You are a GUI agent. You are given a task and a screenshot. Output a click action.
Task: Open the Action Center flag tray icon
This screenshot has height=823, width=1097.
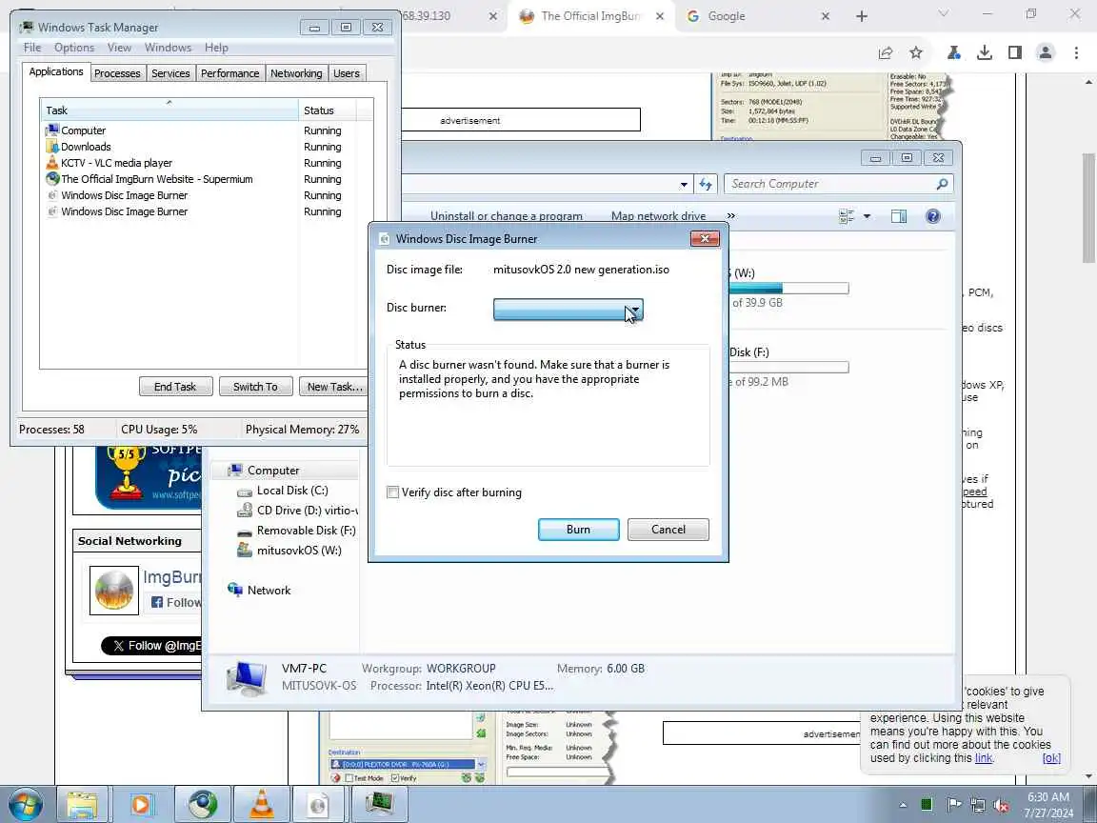coord(953,805)
